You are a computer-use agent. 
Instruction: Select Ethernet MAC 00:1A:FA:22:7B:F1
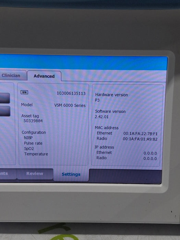click(x=140, y=134)
